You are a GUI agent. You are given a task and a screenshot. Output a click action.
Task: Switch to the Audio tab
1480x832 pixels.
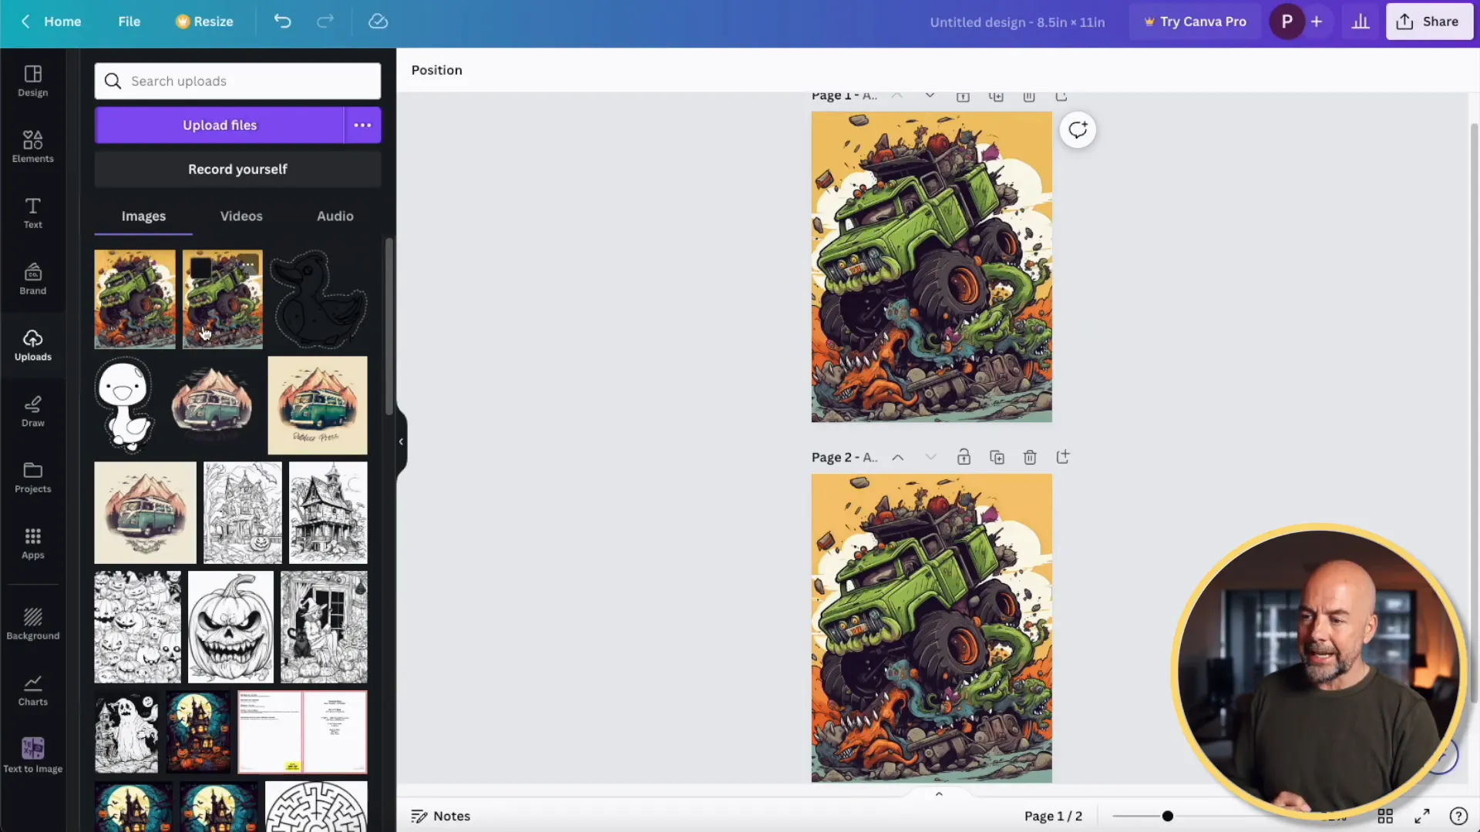(x=335, y=216)
